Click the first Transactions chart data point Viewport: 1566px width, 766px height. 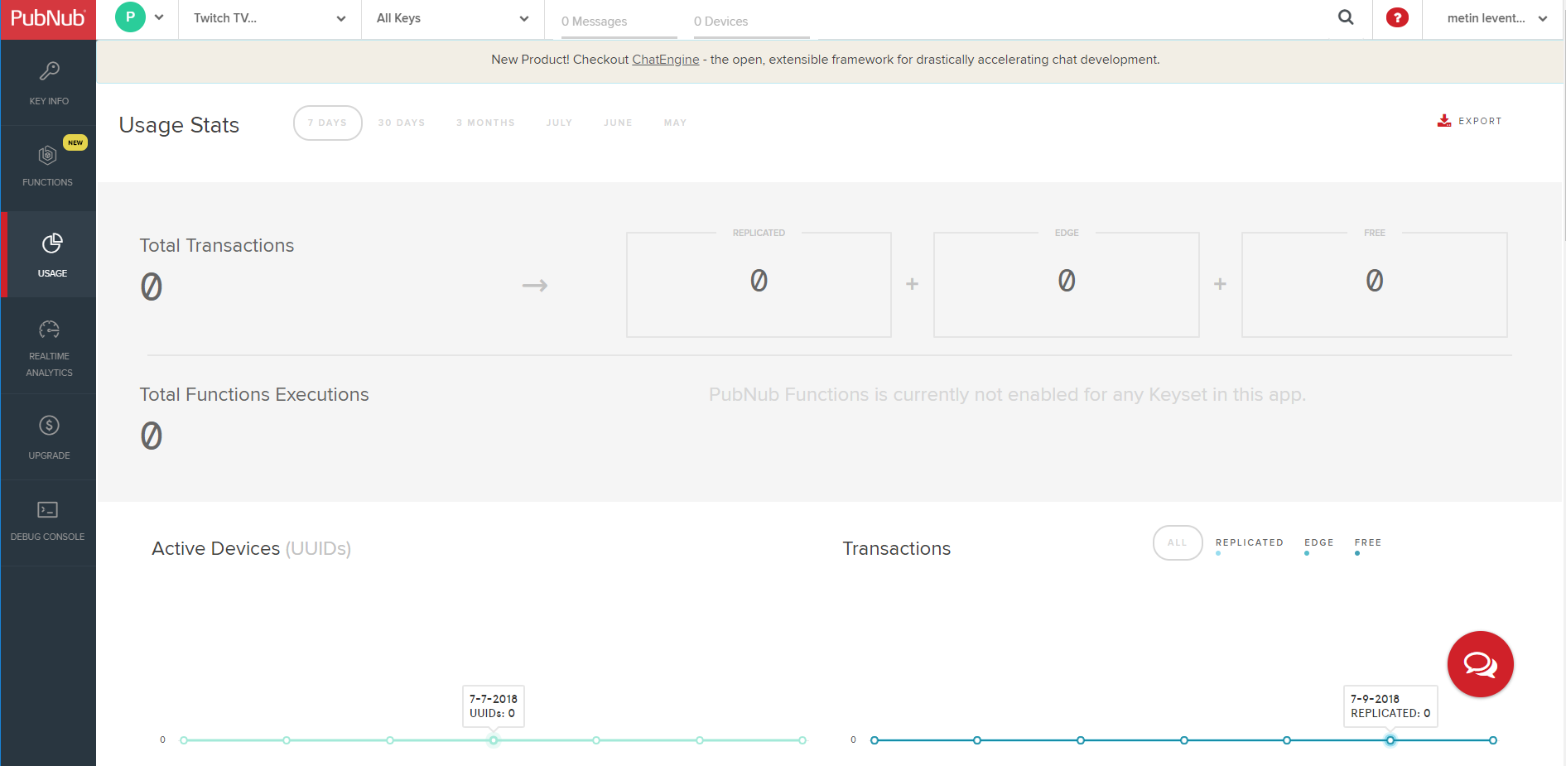pyautogui.click(x=875, y=740)
